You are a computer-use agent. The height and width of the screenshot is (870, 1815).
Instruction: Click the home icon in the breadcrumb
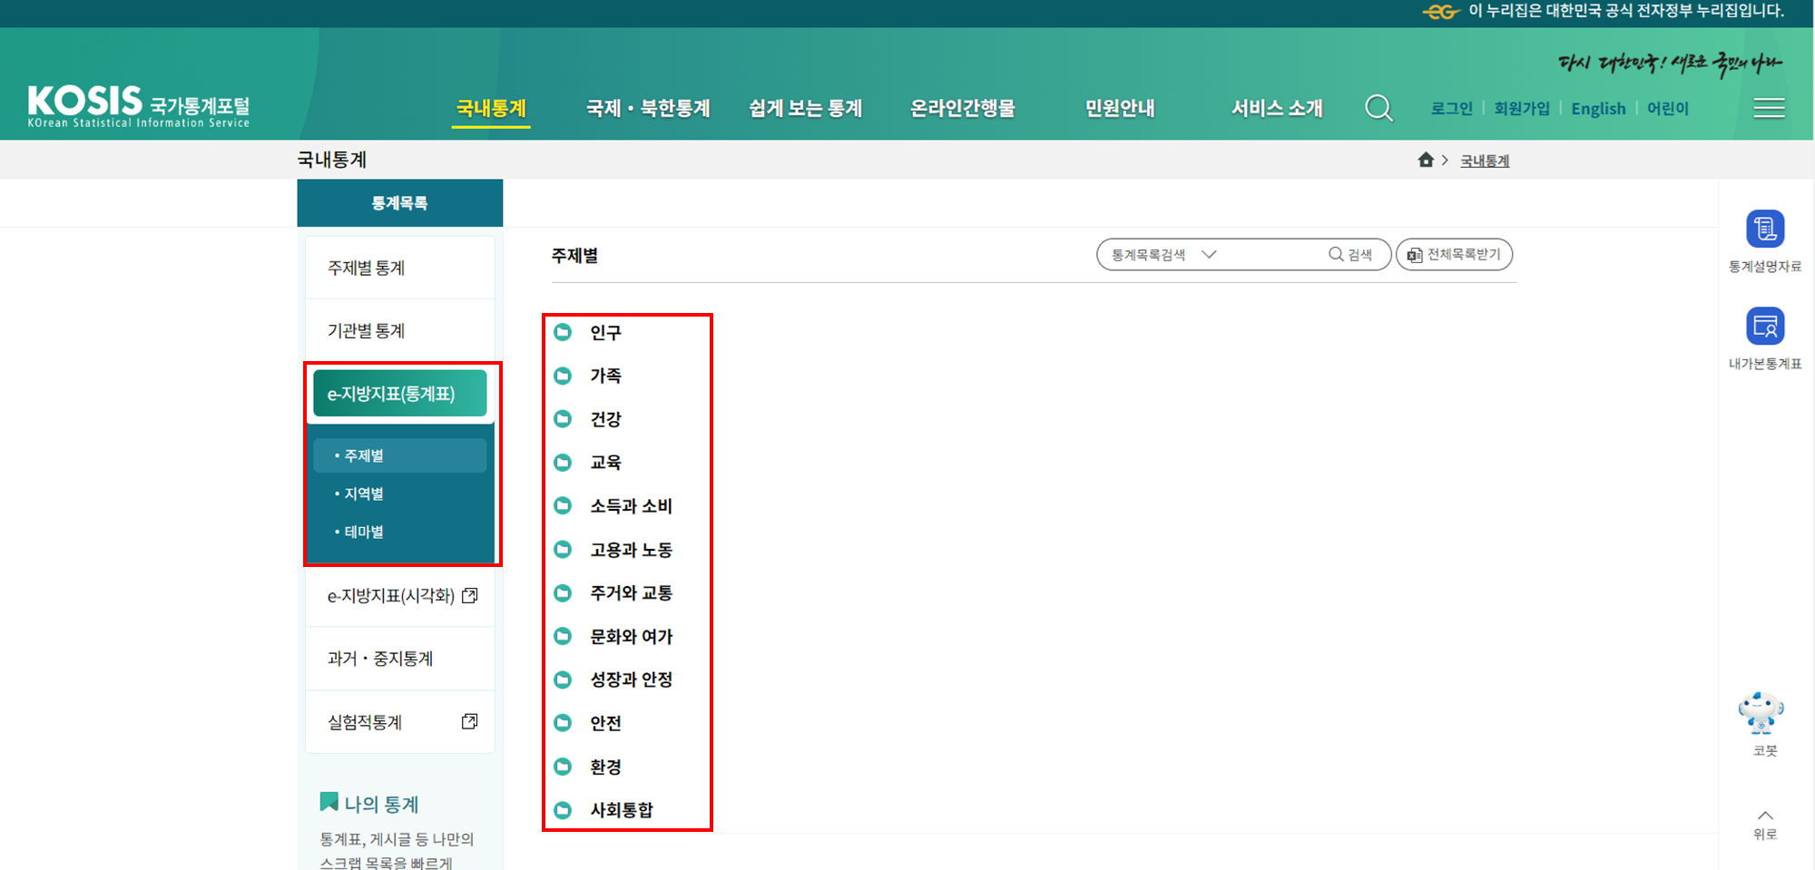[x=1424, y=160]
